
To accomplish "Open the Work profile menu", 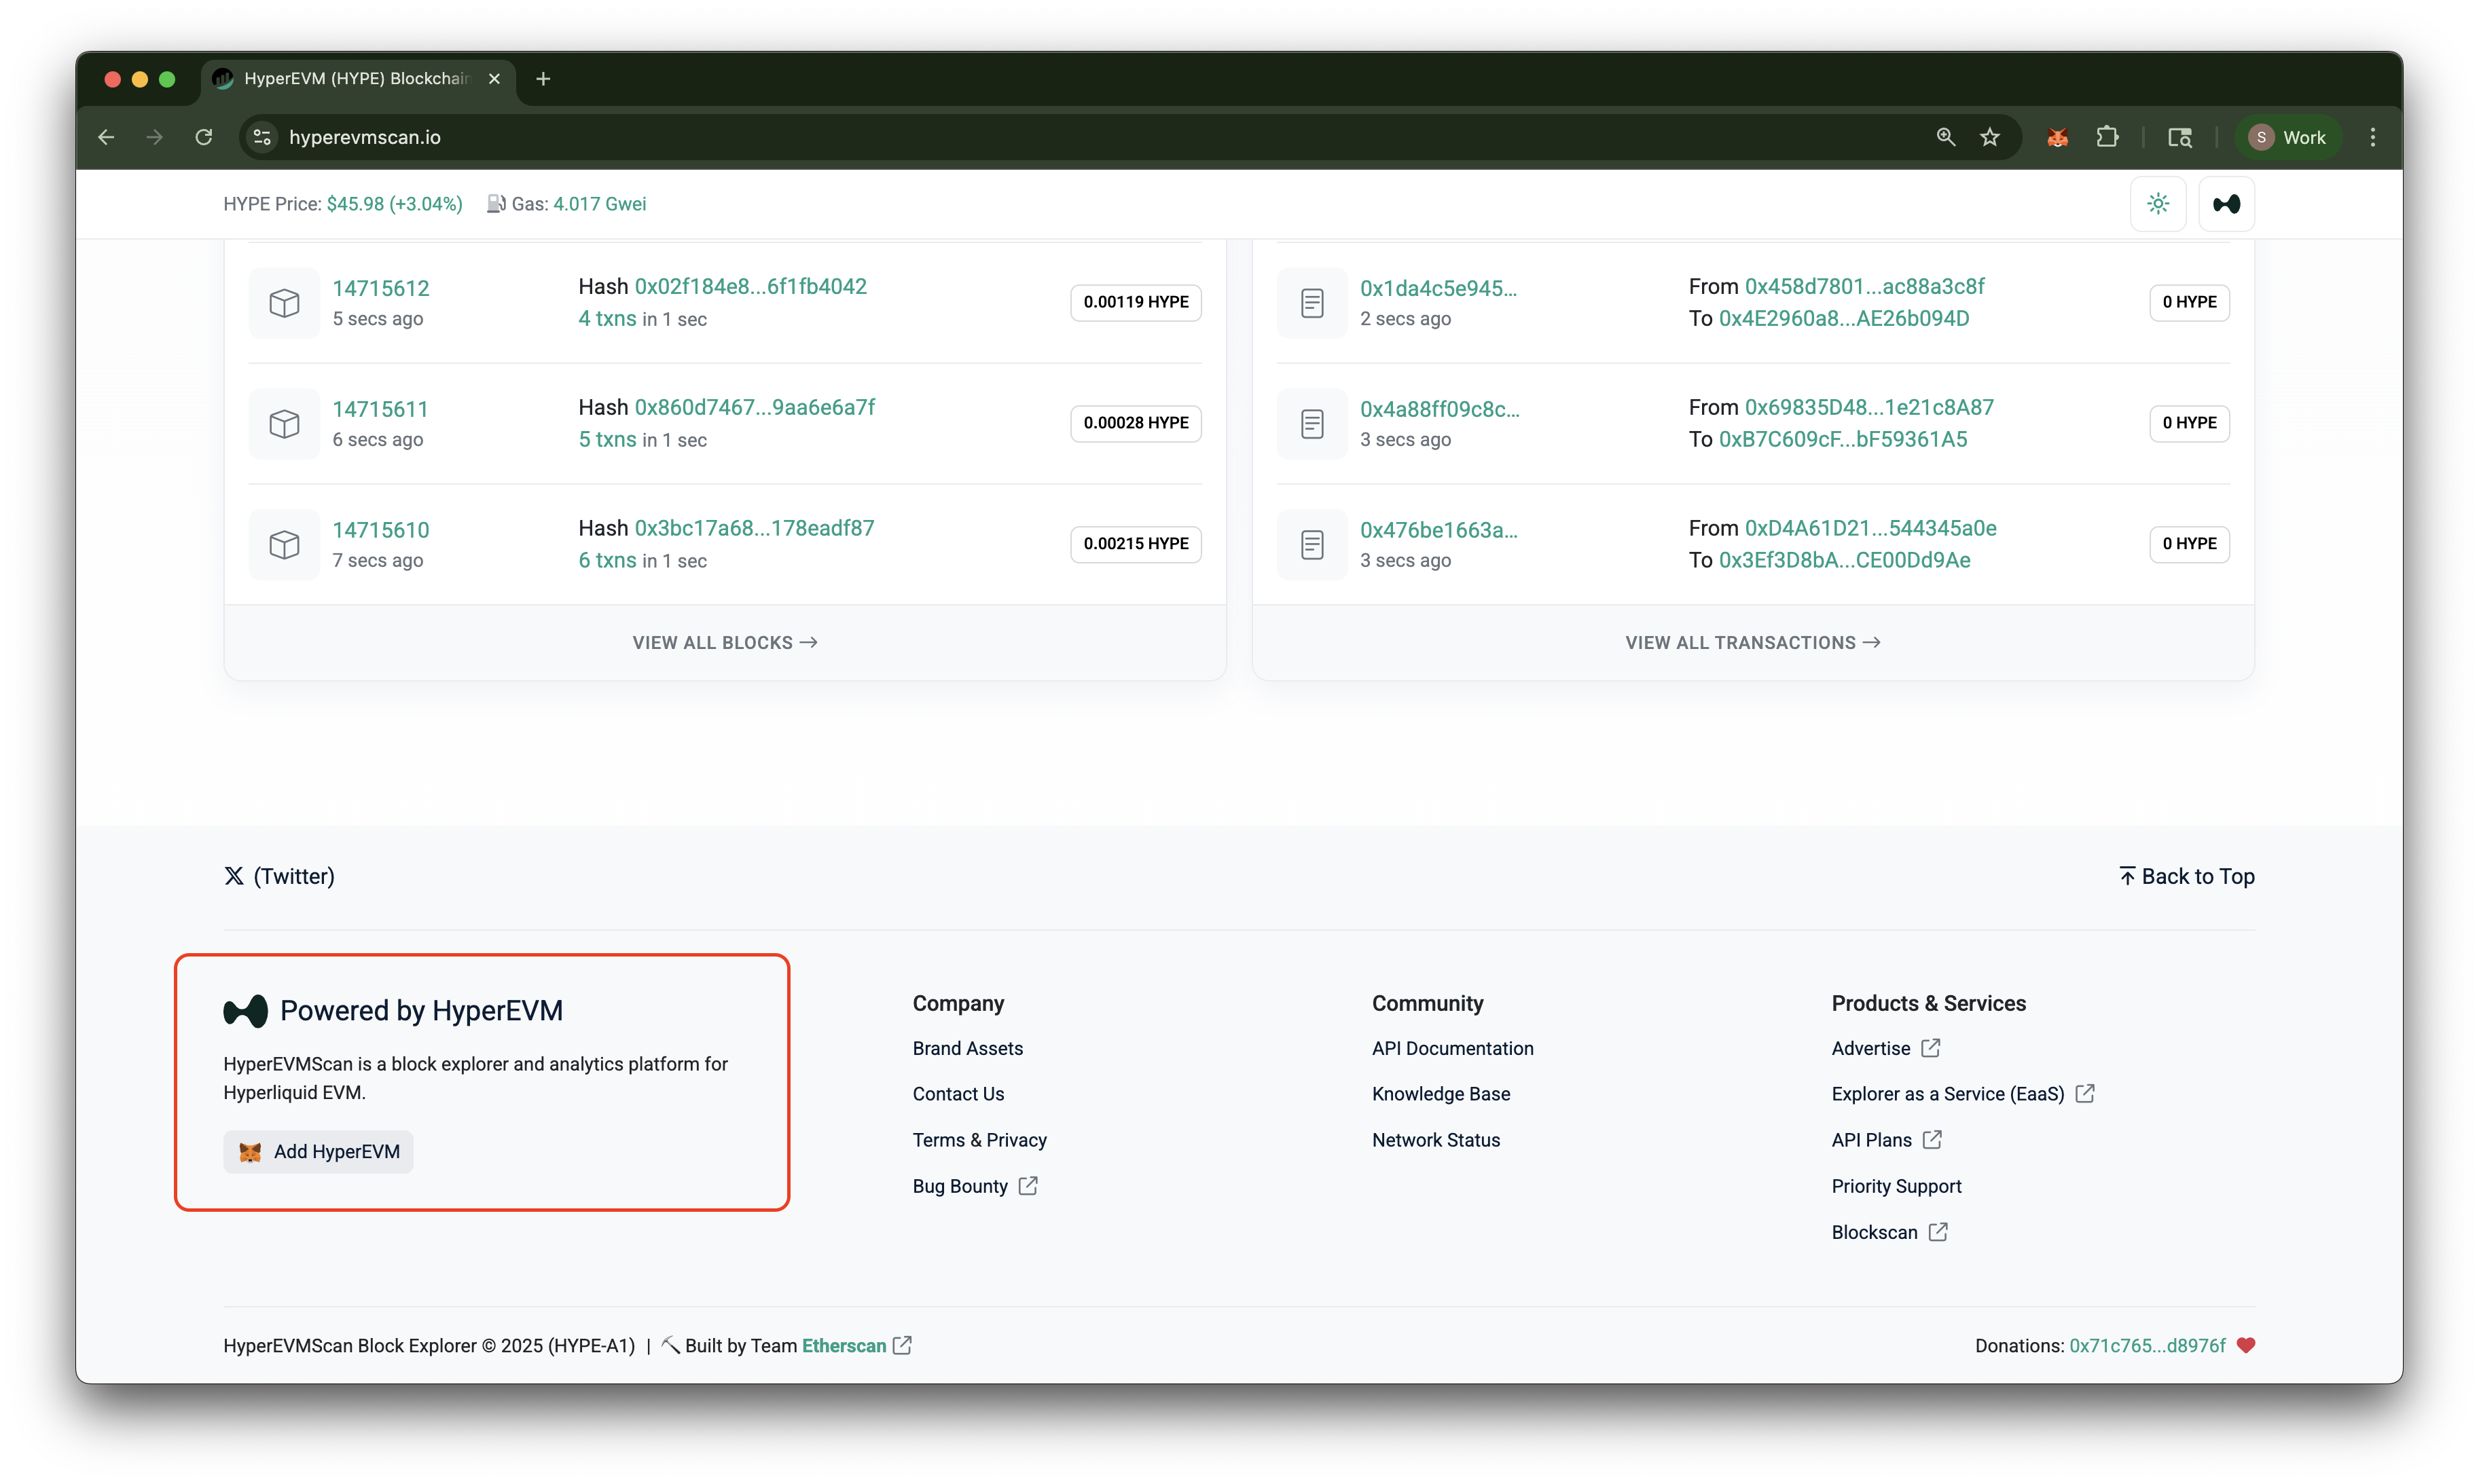I will click(2287, 138).
